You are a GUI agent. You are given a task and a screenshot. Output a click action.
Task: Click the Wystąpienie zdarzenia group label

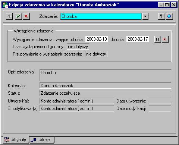click(x=34, y=31)
